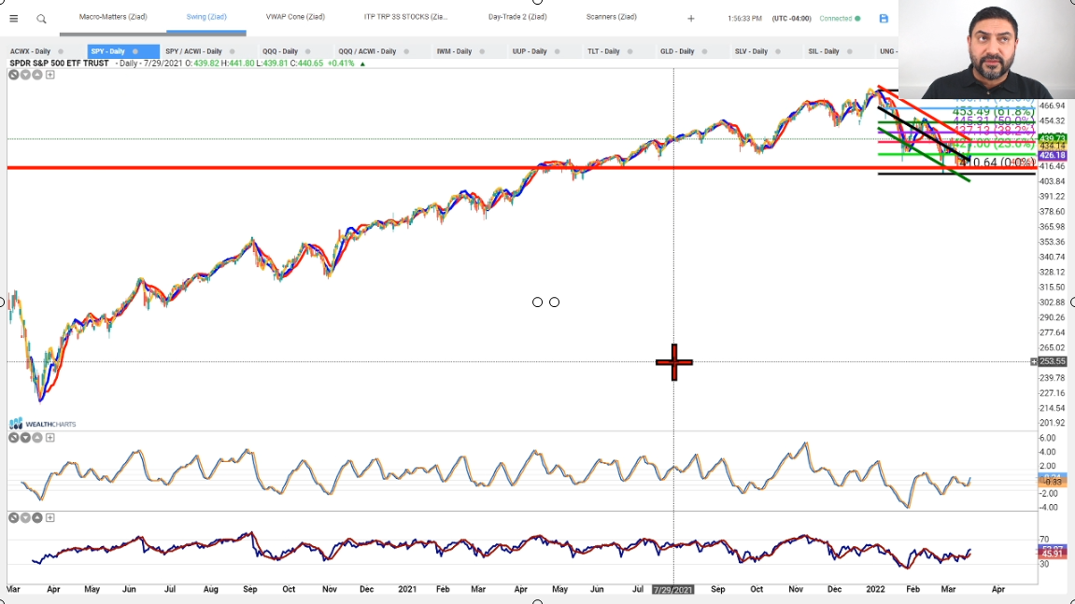Switch to the QQQ - Daily chart tab
The image size is (1075, 604).
pos(279,51)
